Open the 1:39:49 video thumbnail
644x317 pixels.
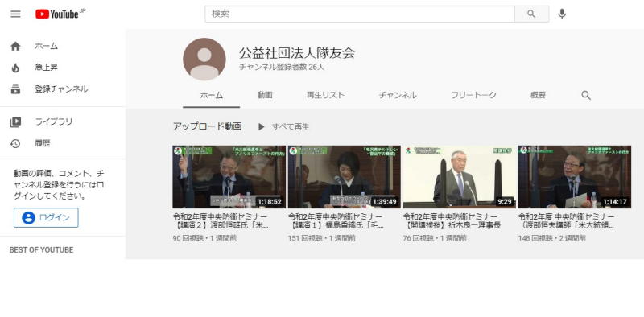(x=345, y=177)
